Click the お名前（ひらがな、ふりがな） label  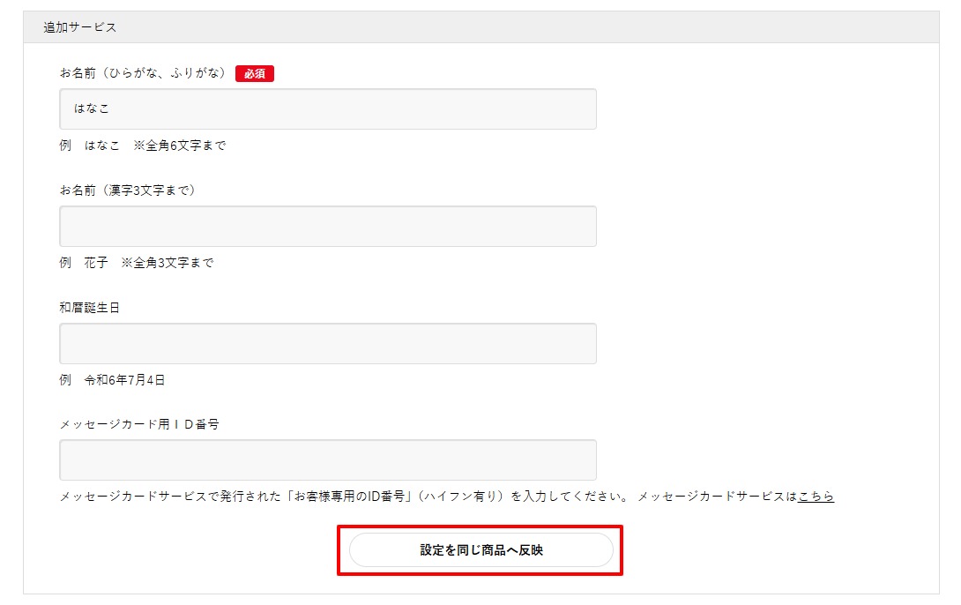coord(143,73)
